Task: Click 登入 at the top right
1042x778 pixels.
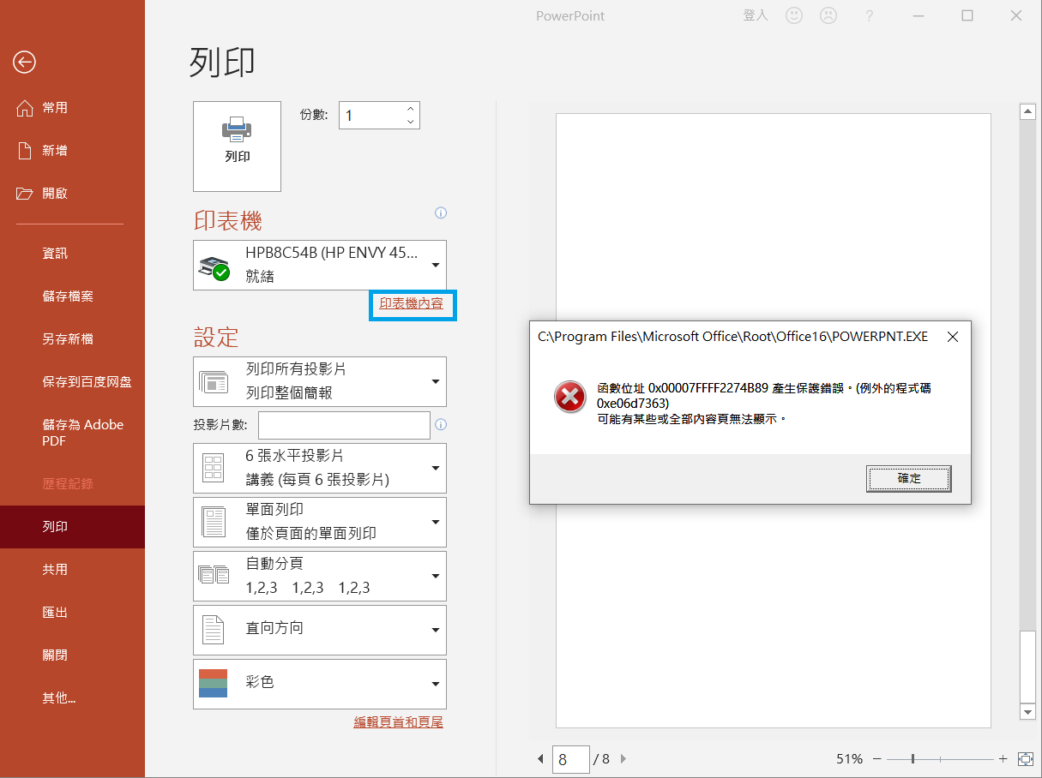Action: tap(756, 15)
